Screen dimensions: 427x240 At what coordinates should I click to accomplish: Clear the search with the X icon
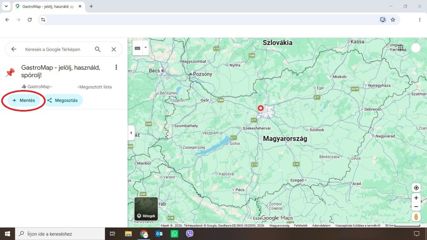(x=114, y=49)
